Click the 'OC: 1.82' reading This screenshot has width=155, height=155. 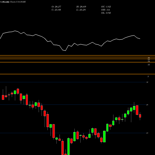[x=106, y=7]
